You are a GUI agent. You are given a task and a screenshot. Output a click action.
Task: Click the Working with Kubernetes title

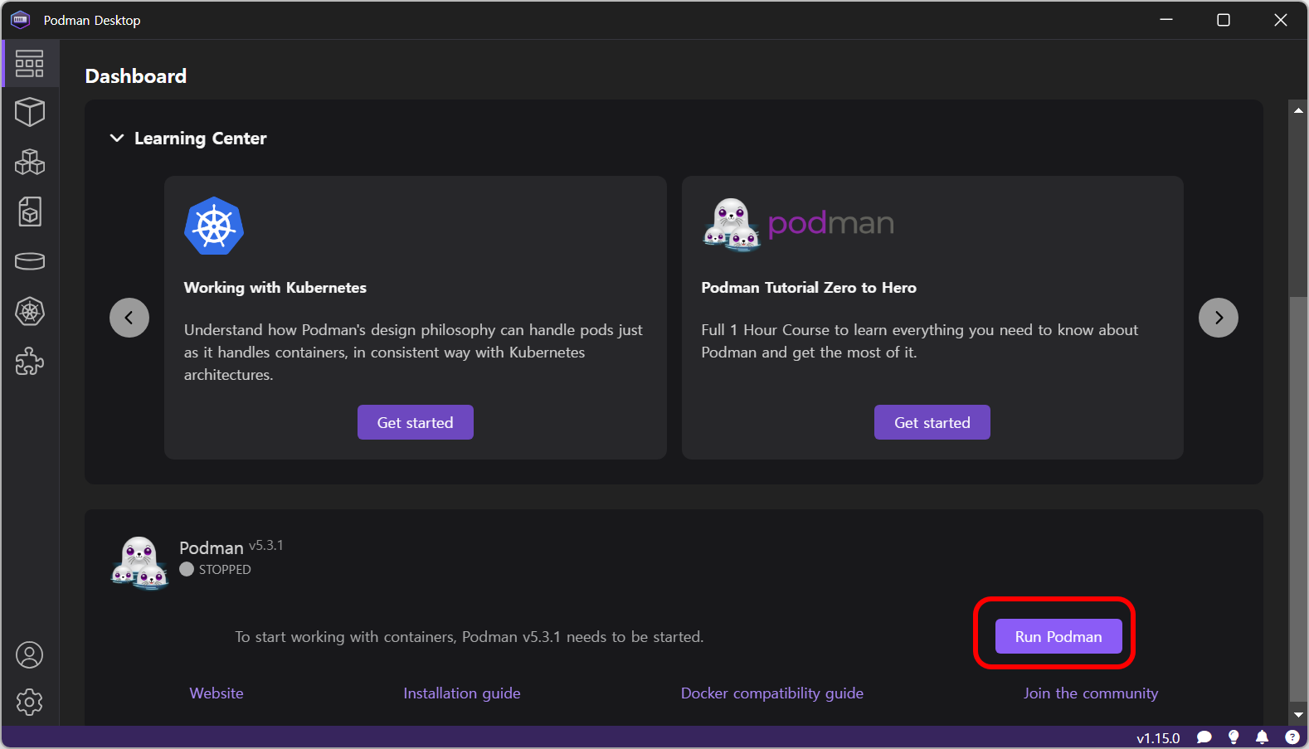pos(275,287)
